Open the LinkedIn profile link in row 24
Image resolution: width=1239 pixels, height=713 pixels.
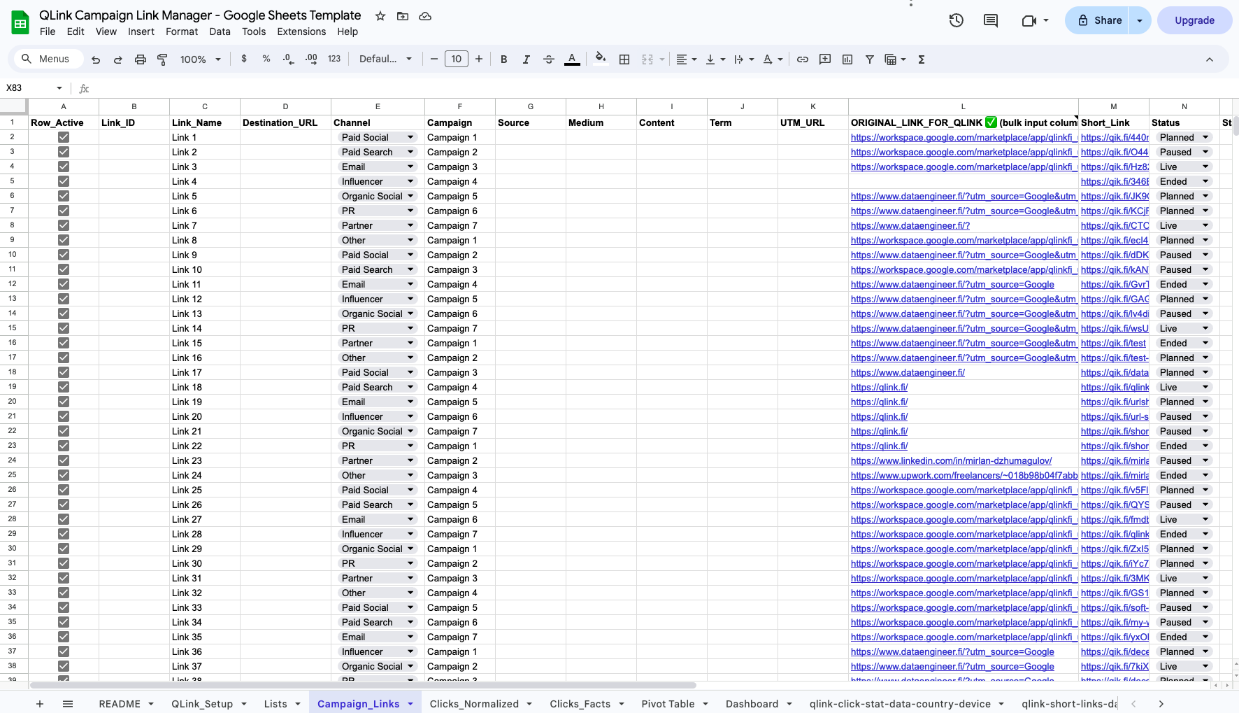(x=951, y=460)
